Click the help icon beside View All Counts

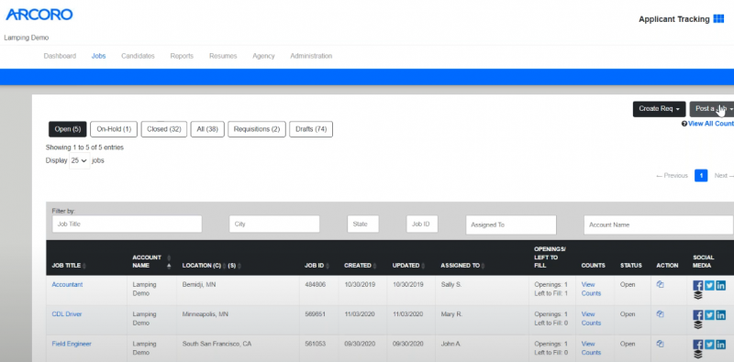pyautogui.click(x=684, y=124)
